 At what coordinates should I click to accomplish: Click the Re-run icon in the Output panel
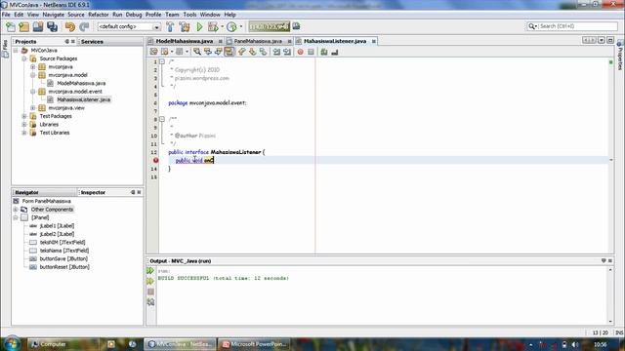click(150, 271)
